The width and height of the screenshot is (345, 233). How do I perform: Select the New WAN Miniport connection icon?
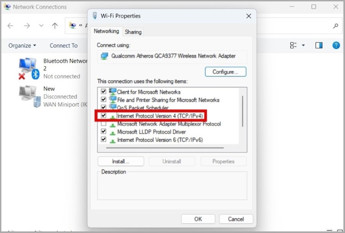pyautogui.click(x=30, y=96)
